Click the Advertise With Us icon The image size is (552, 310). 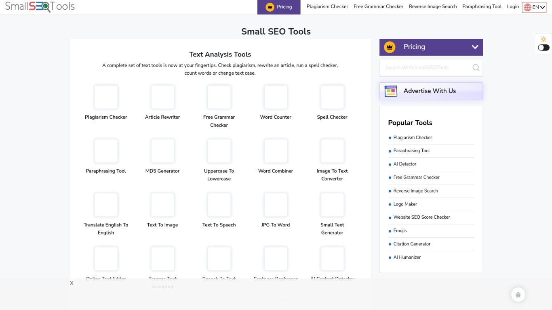click(391, 91)
